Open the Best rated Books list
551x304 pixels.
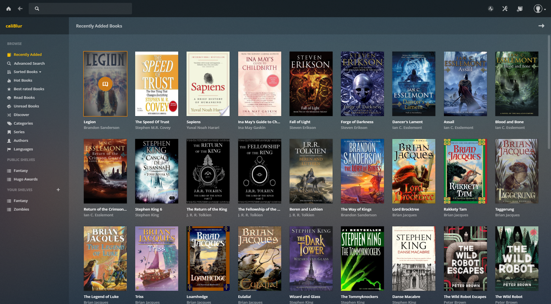[x=29, y=89]
